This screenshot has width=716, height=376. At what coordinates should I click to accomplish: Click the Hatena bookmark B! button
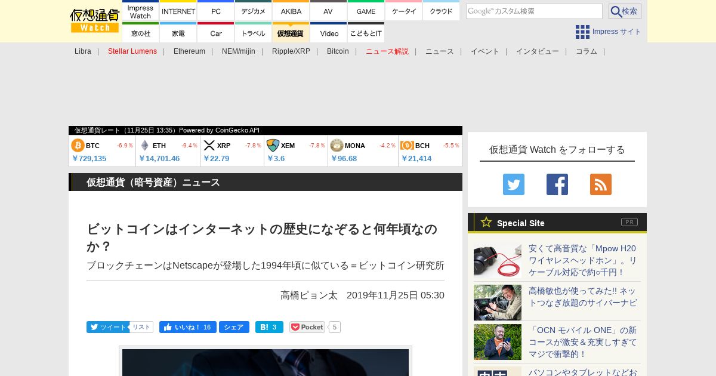coord(269,327)
